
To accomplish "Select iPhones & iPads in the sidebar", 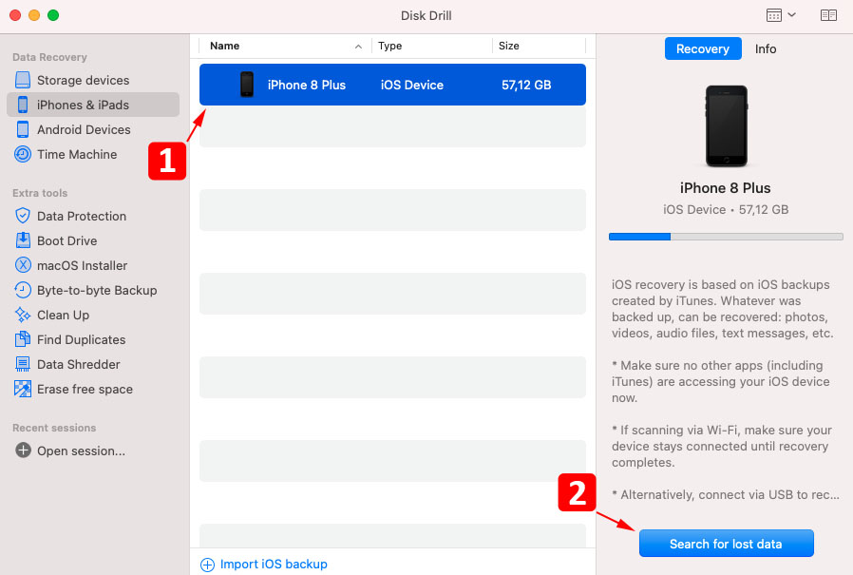I will [x=93, y=105].
